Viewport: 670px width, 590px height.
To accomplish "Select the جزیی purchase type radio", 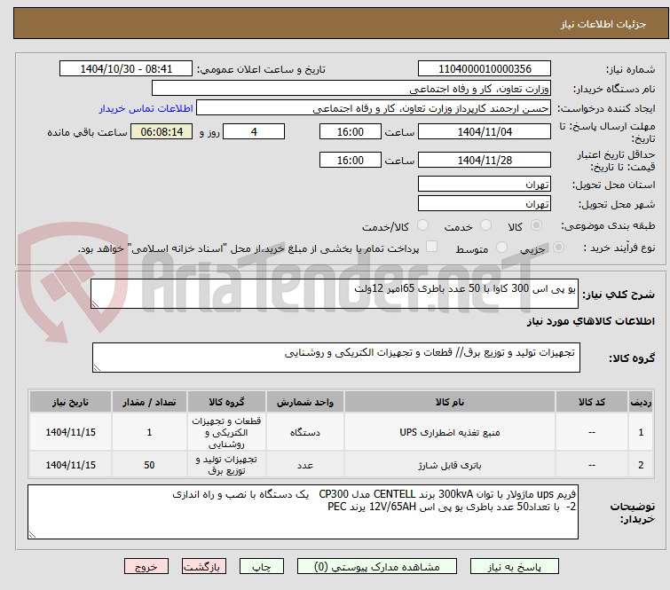I will pos(558,248).
